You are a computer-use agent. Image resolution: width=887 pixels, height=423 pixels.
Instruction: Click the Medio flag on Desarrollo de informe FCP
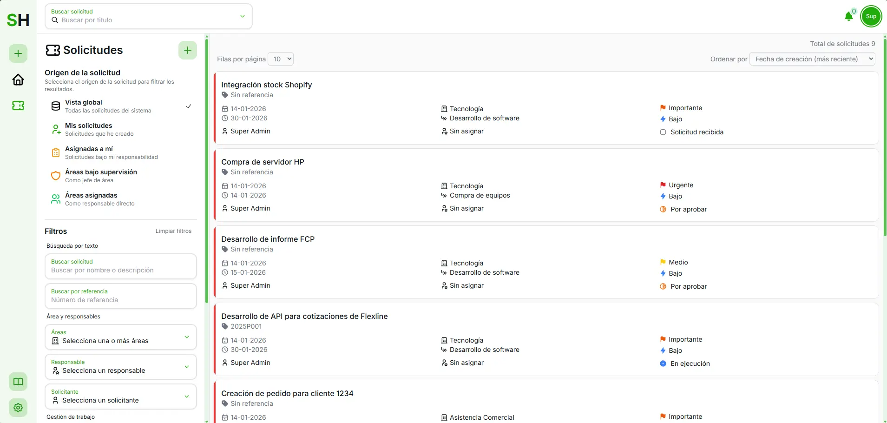[x=663, y=262]
